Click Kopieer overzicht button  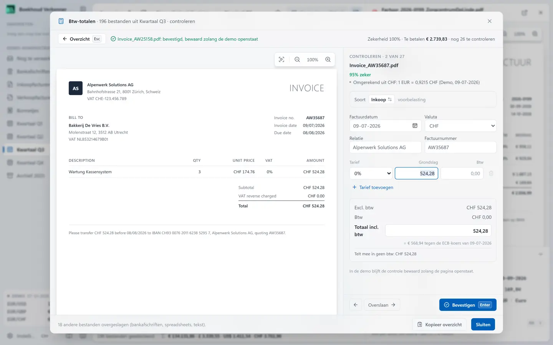click(439, 324)
